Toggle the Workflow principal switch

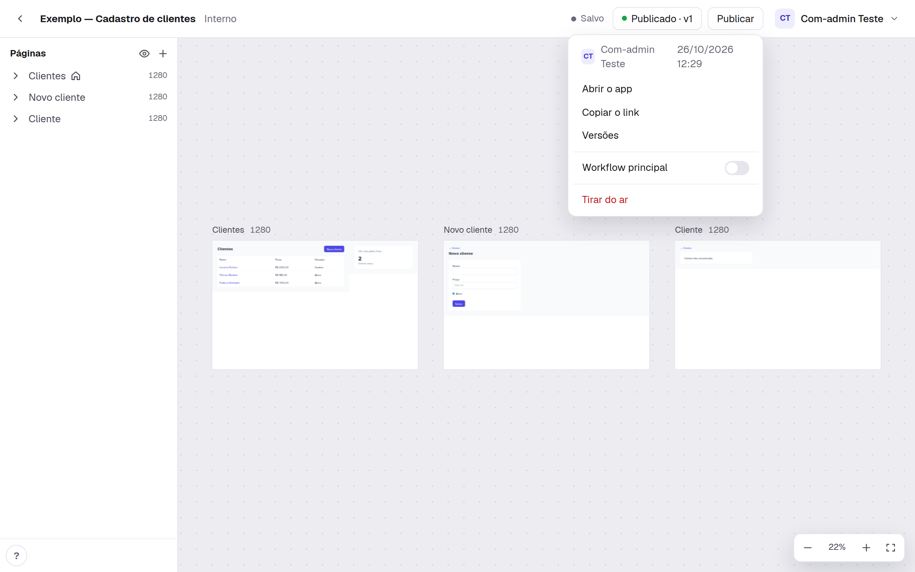point(737,168)
